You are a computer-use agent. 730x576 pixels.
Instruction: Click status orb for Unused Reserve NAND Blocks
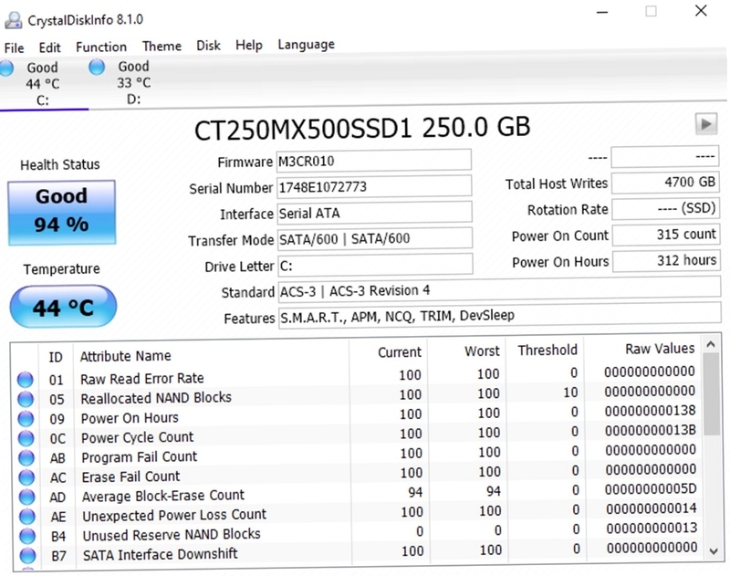pyautogui.click(x=27, y=536)
